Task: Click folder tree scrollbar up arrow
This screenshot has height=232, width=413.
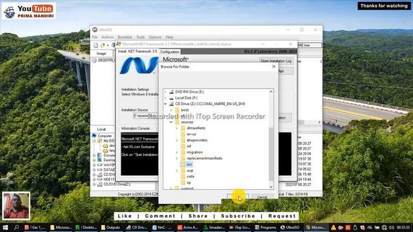Action: (271, 92)
